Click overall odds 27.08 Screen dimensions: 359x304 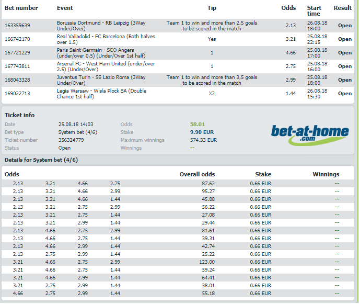(208, 215)
